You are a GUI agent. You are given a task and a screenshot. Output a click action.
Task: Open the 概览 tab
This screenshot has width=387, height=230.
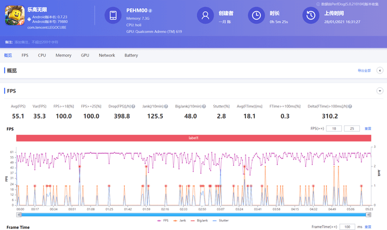(8, 55)
